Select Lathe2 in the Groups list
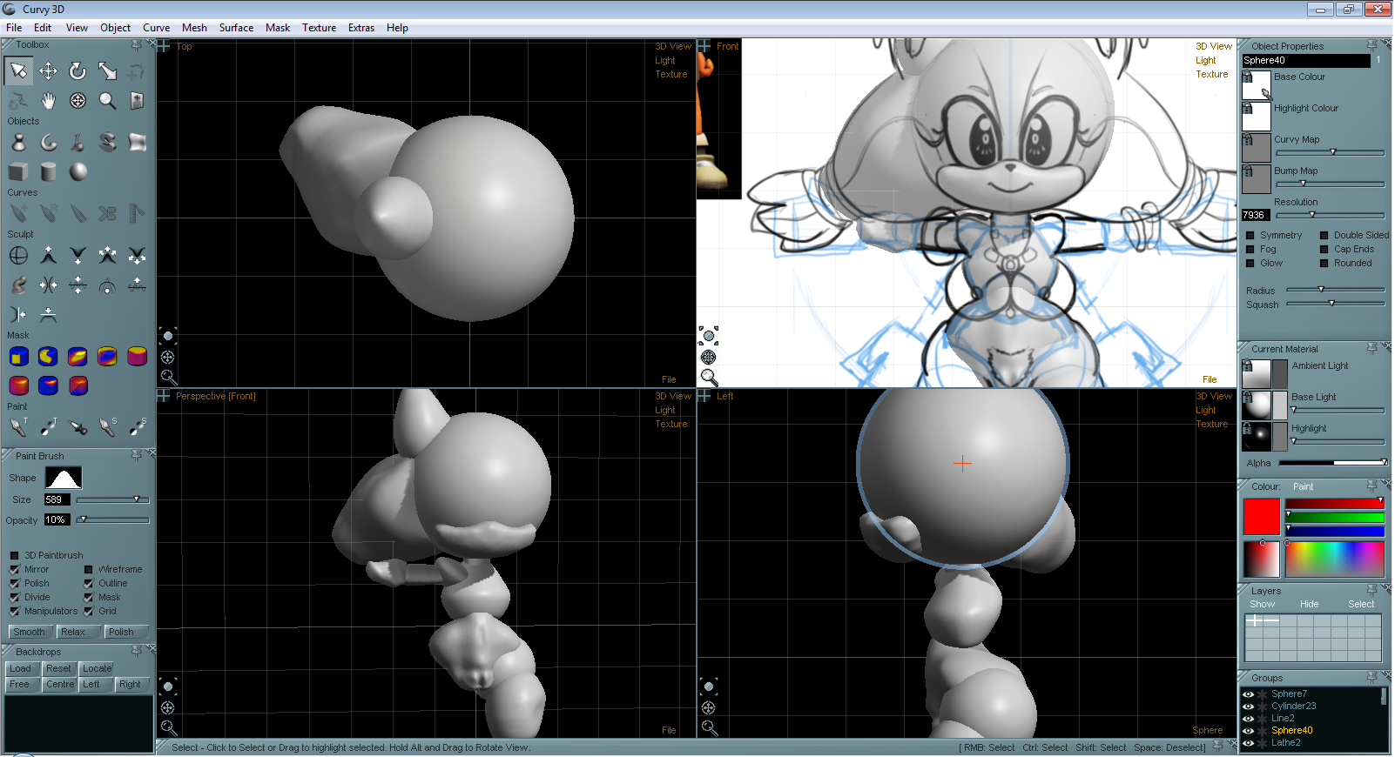1395x757 pixels. (1285, 742)
